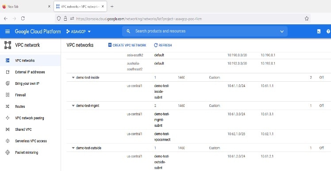The image size is (331, 171).
Task: Open the hamburger navigation menu
Action: 8,31
